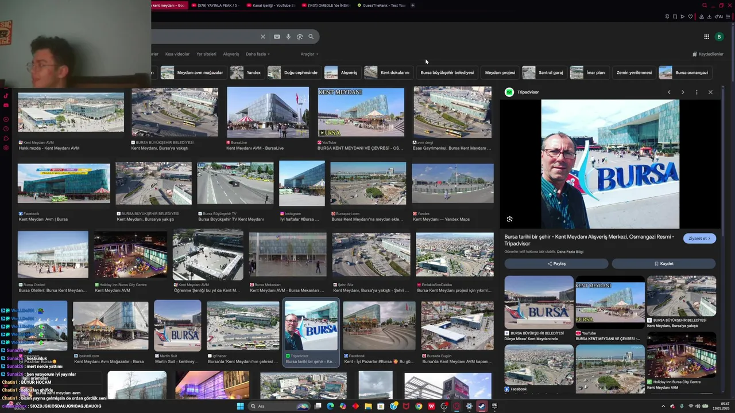Click the magnifier search icon in search bar
Viewport: 735px width, 413px height.
(x=311, y=37)
